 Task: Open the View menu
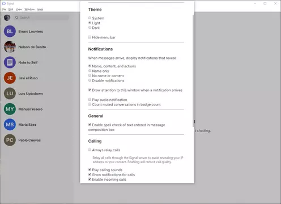19,9
